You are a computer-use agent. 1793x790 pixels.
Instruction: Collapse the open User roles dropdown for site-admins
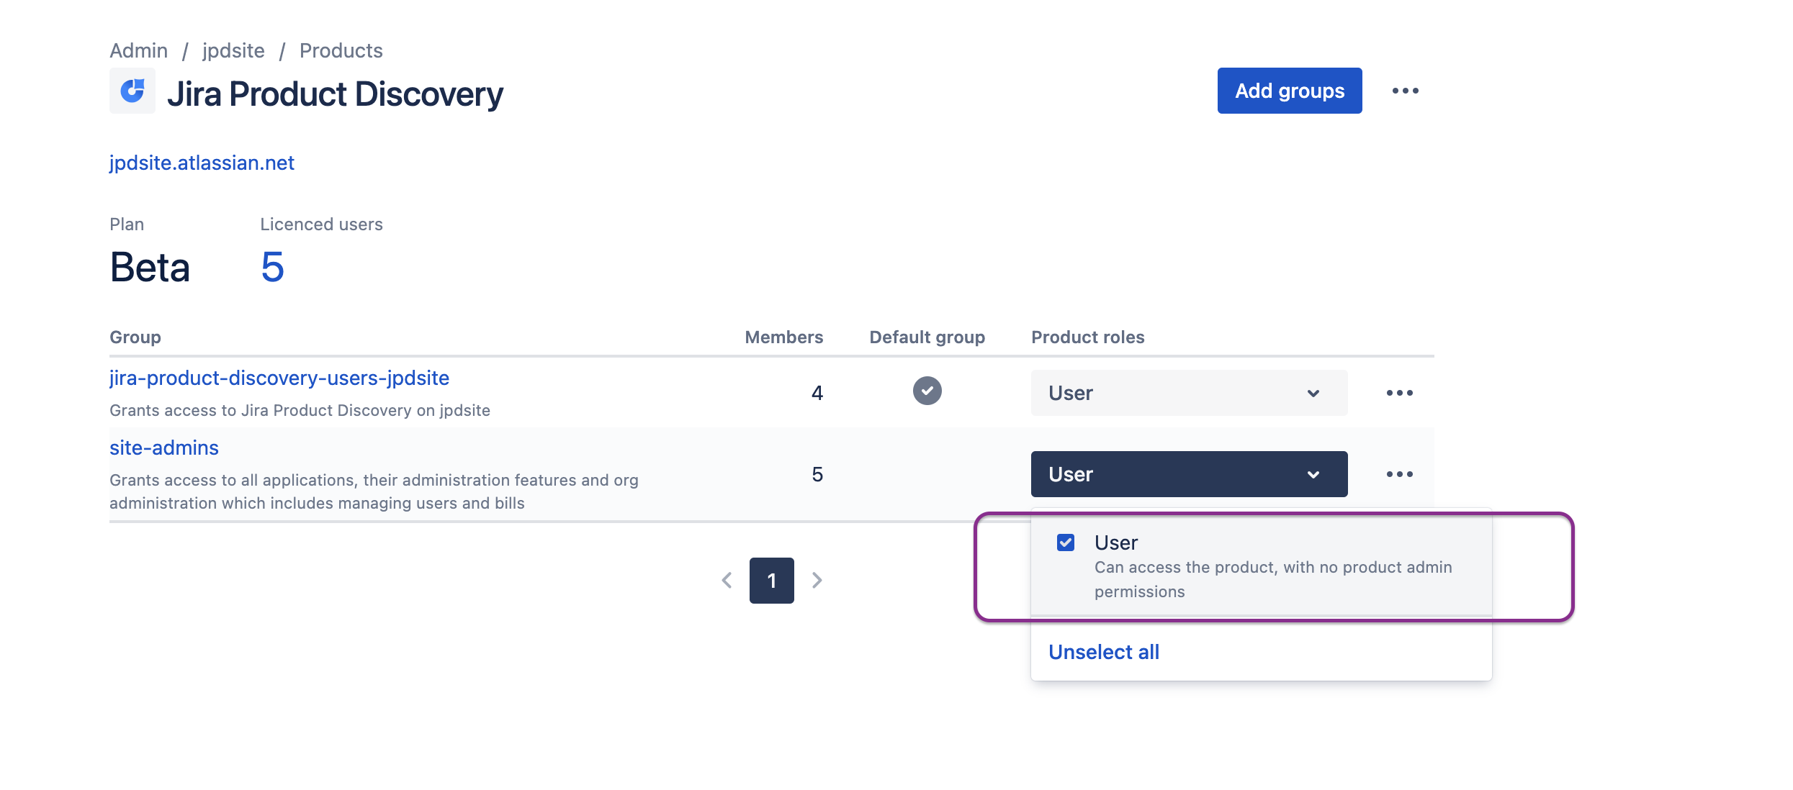(x=1188, y=473)
